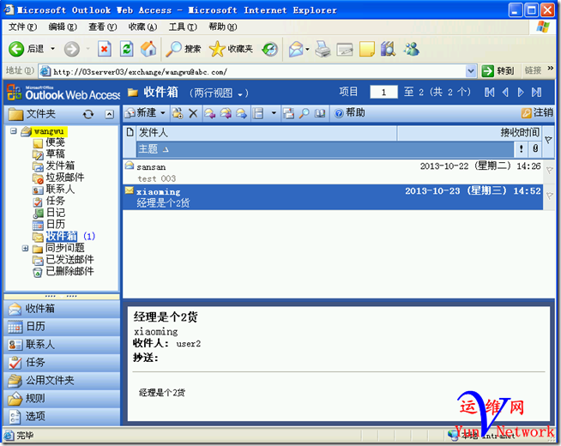Select the 已删除邮件 folder

tap(69, 272)
